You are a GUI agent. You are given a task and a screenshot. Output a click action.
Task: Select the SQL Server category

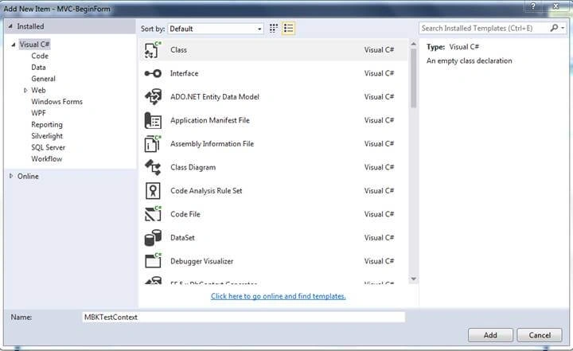(48, 147)
